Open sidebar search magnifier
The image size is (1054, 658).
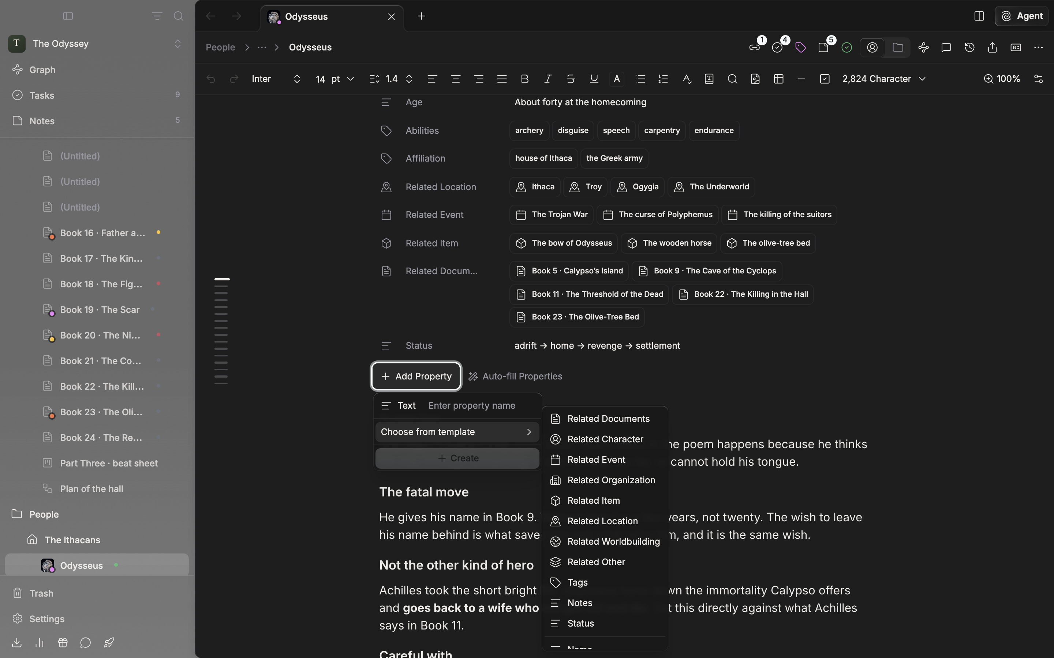coord(178,16)
